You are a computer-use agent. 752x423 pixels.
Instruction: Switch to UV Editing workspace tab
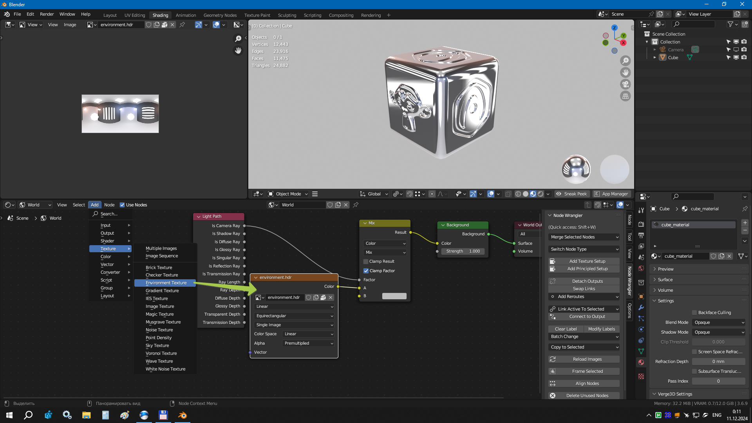point(134,15)
